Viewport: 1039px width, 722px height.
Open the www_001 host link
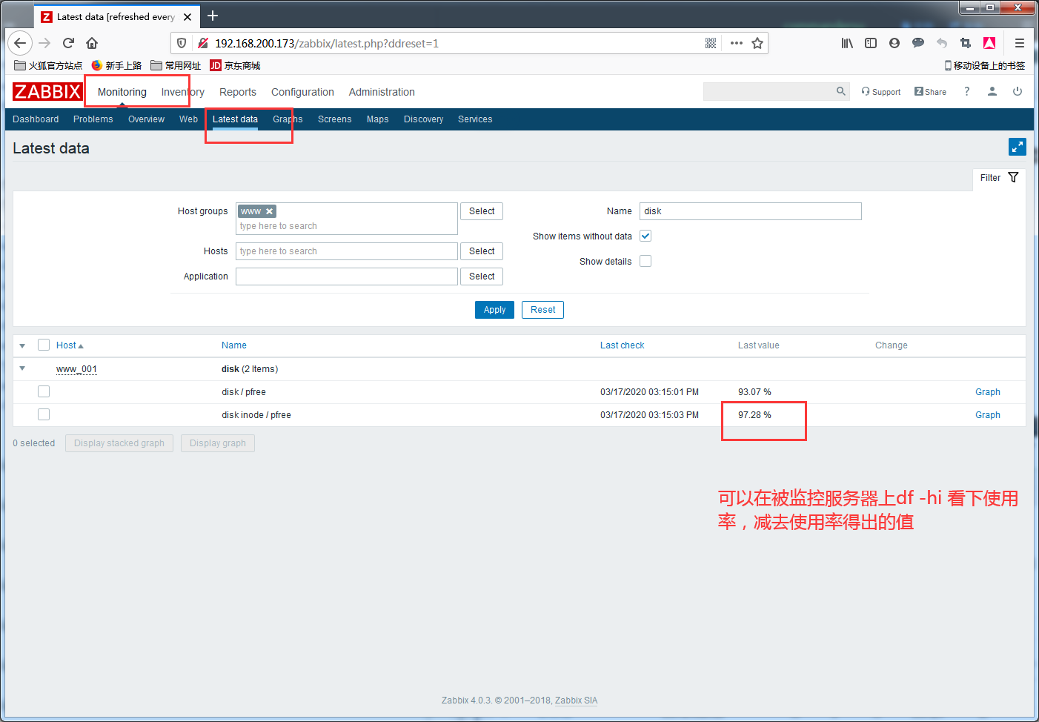[76, 369]
